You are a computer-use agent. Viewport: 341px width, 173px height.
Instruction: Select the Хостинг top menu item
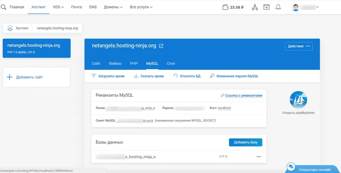pos(38,7)
